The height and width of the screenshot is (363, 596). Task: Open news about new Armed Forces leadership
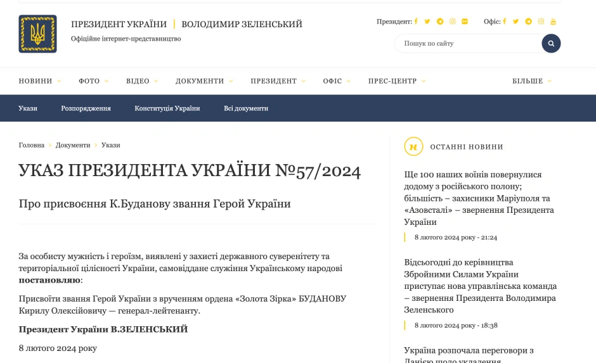(481, 286)
